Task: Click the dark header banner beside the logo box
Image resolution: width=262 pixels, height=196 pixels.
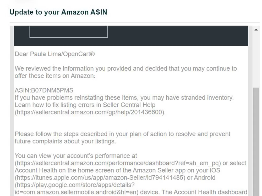Action: (177, 36)
